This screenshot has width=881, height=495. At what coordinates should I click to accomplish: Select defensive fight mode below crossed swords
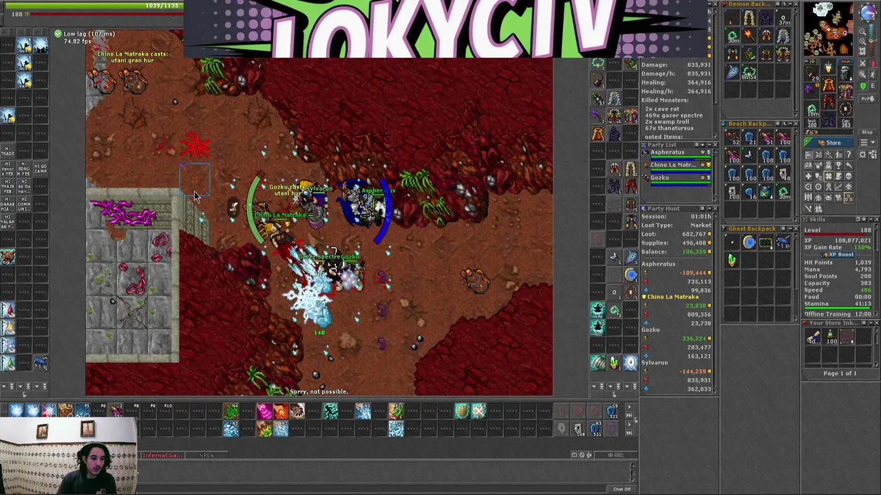click(x=863, y=74)
